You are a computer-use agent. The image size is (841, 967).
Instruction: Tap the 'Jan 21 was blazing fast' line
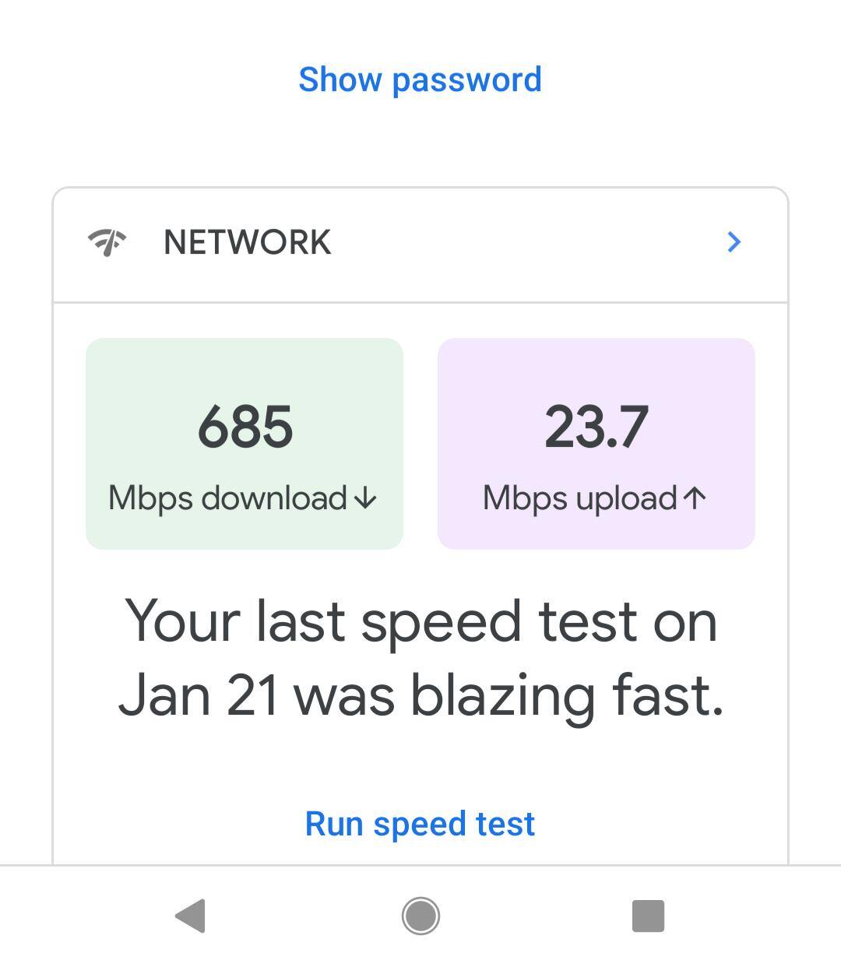[x=420, y=694]
